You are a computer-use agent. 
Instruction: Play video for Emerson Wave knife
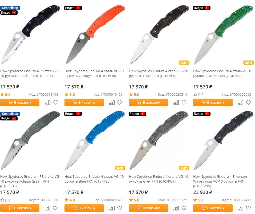(202, 114)
